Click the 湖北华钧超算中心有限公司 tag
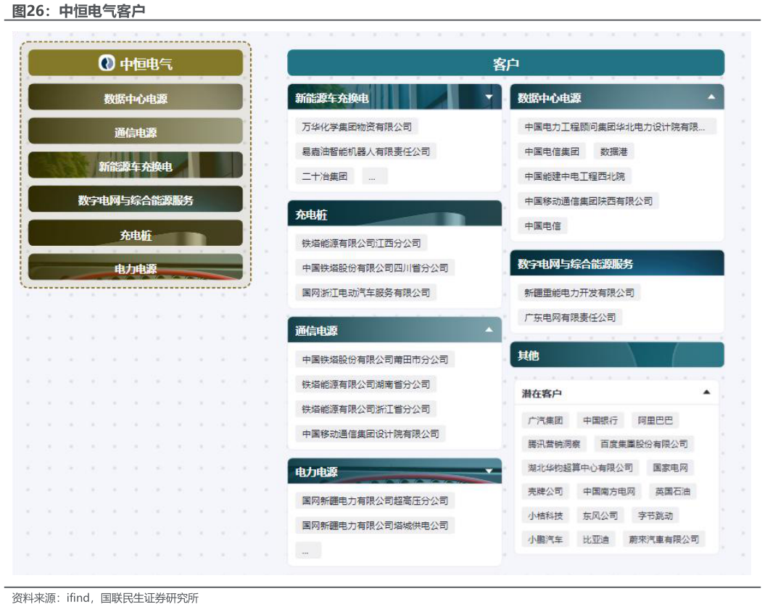The image size is (765, 607). 580,468
